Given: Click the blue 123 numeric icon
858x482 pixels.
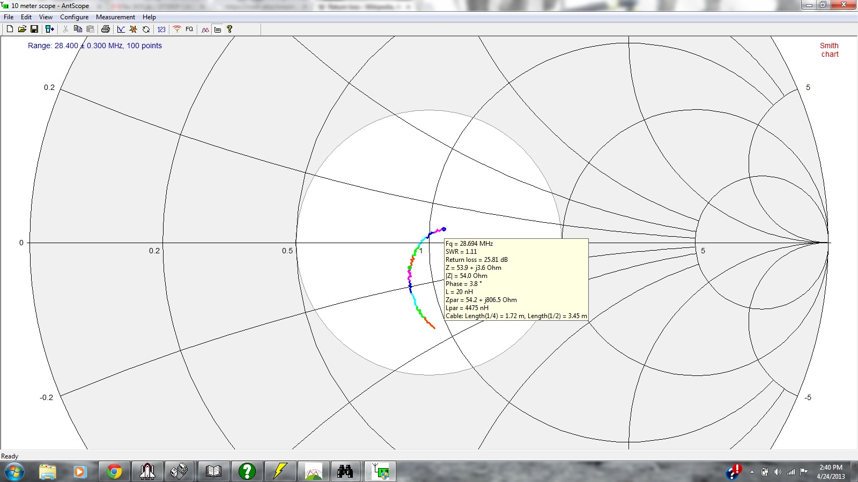Looking at the screenshot, I should (x=161, y=29).
